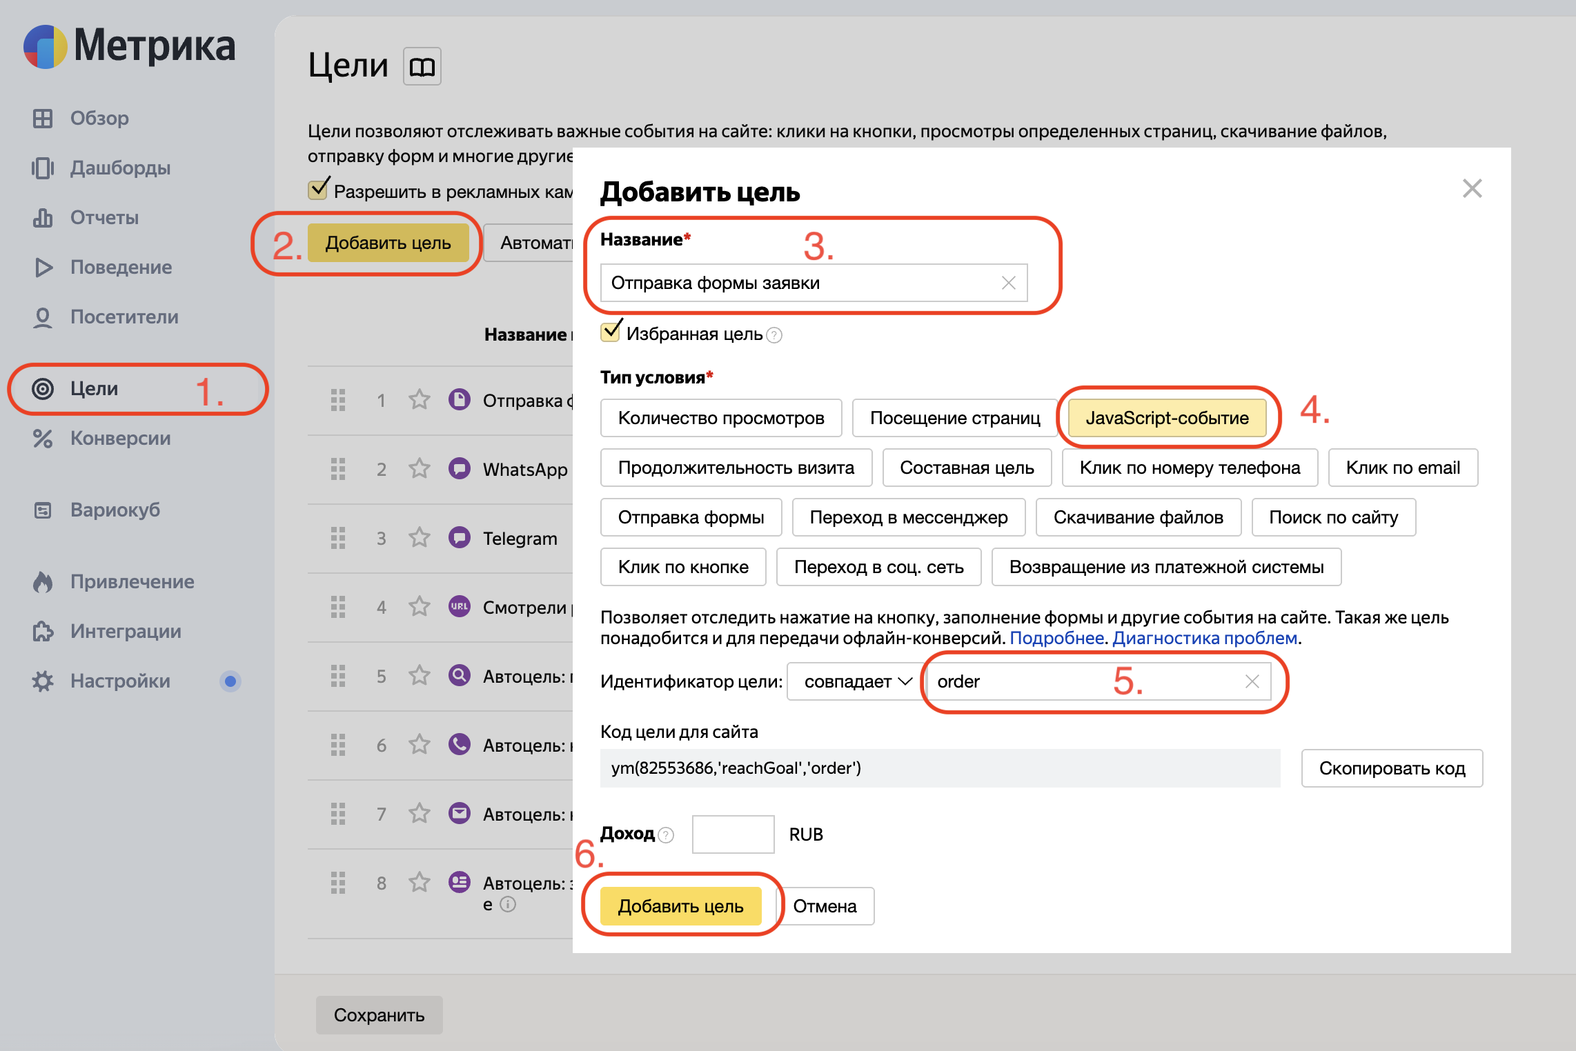The width and height of the screenshot is (1576, 1051).
Task: Click the Вариокуб icon
Action: 43,510
